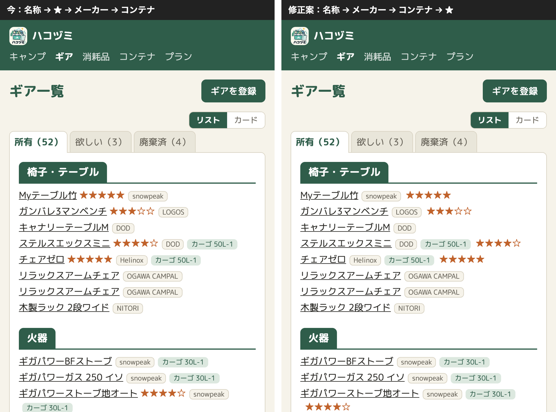The height and width of the screenshot is (412, 556).
Task: Click star rating of チェアゼロ in left panel
Action: (90, 259)
